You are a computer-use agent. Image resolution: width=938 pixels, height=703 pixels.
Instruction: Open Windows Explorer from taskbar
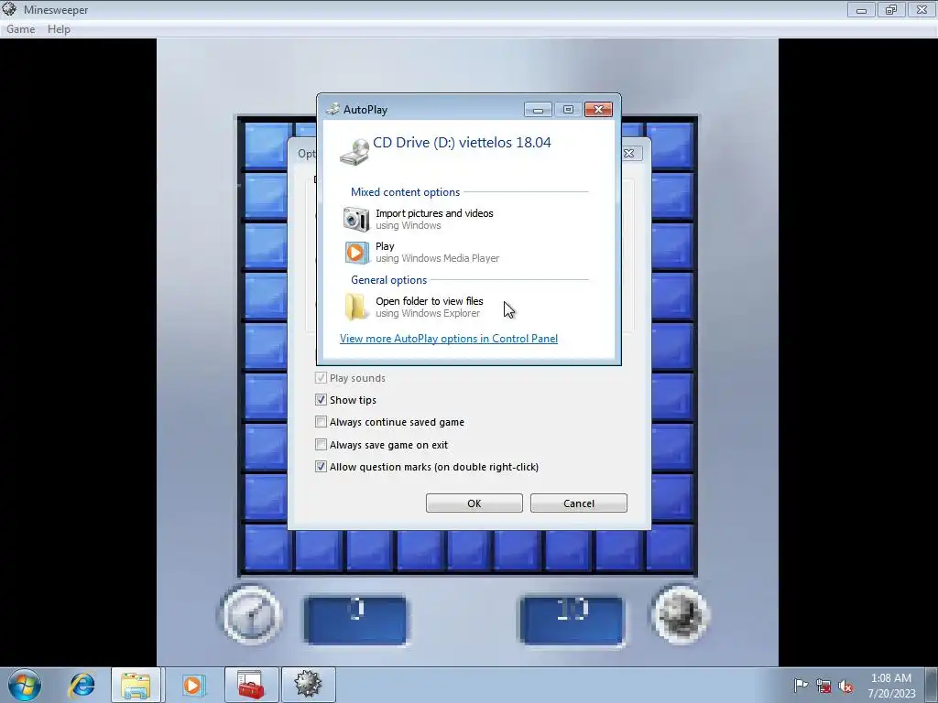[x=136, y=685]
